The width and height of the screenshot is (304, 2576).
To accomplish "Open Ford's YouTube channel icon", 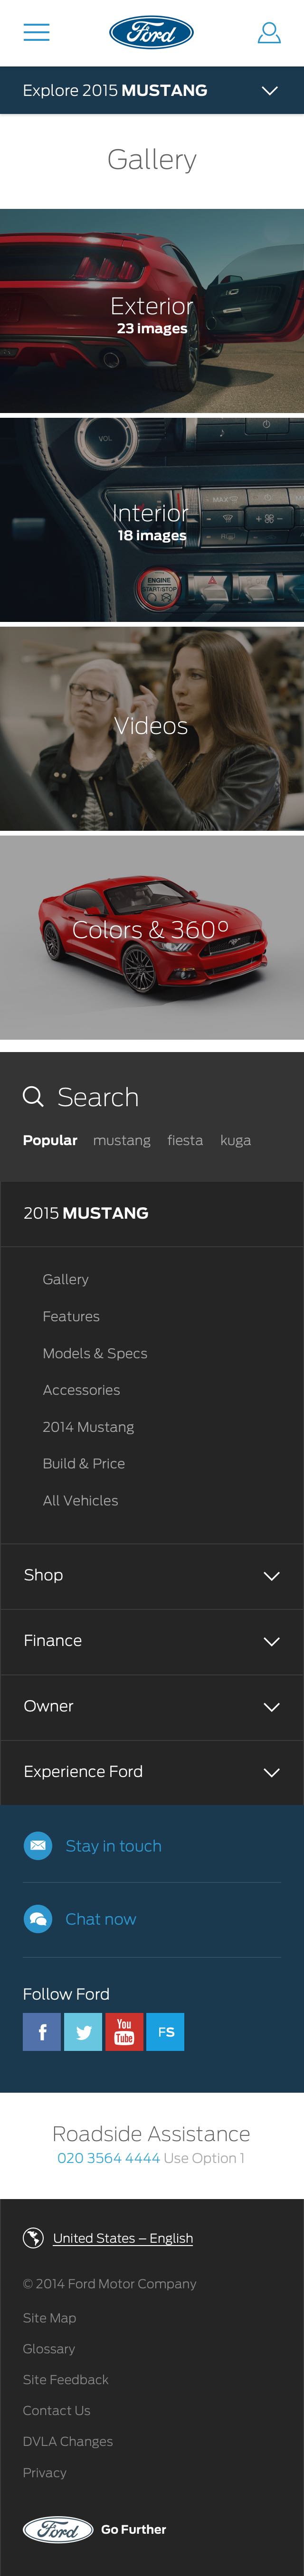I will [x=124, y=2031].
